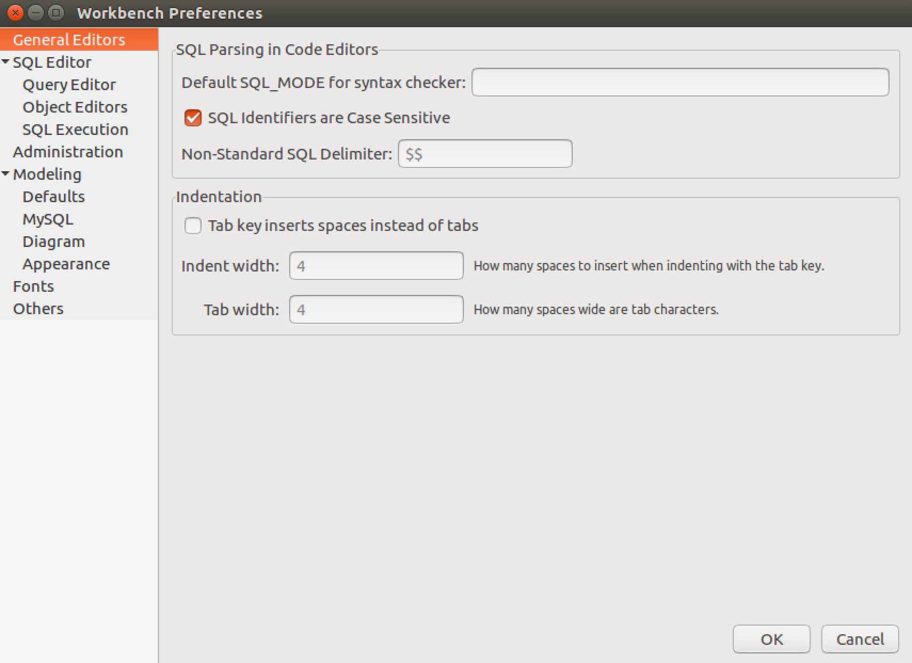Open the MySQL modeling settings
Image resolution: width=912 pixels, height=663 pixels.
click(x=47, y=219)
